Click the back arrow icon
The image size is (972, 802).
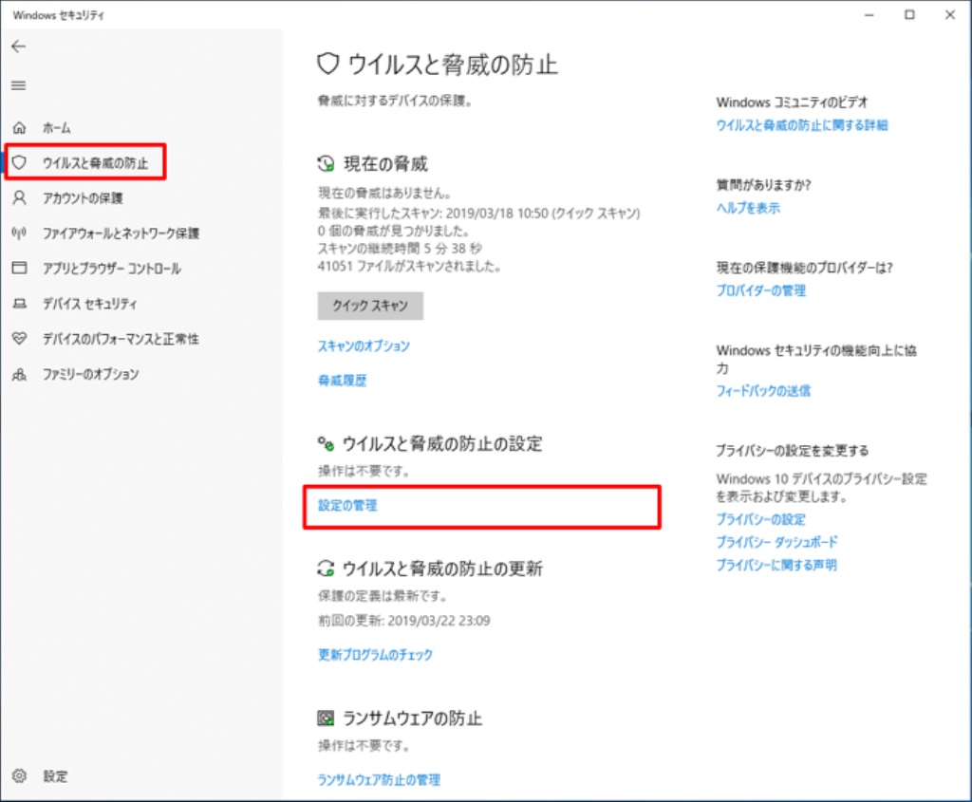[x=18, y=47]
